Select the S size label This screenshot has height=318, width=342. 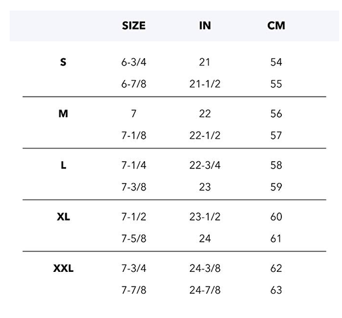[63, 62]
